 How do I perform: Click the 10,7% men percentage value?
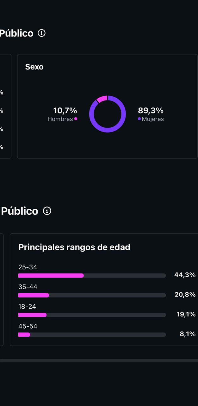click(x=65, y=111)
